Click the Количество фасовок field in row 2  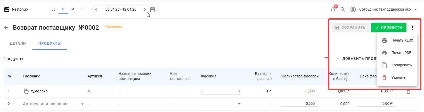[x=299, y=104]
